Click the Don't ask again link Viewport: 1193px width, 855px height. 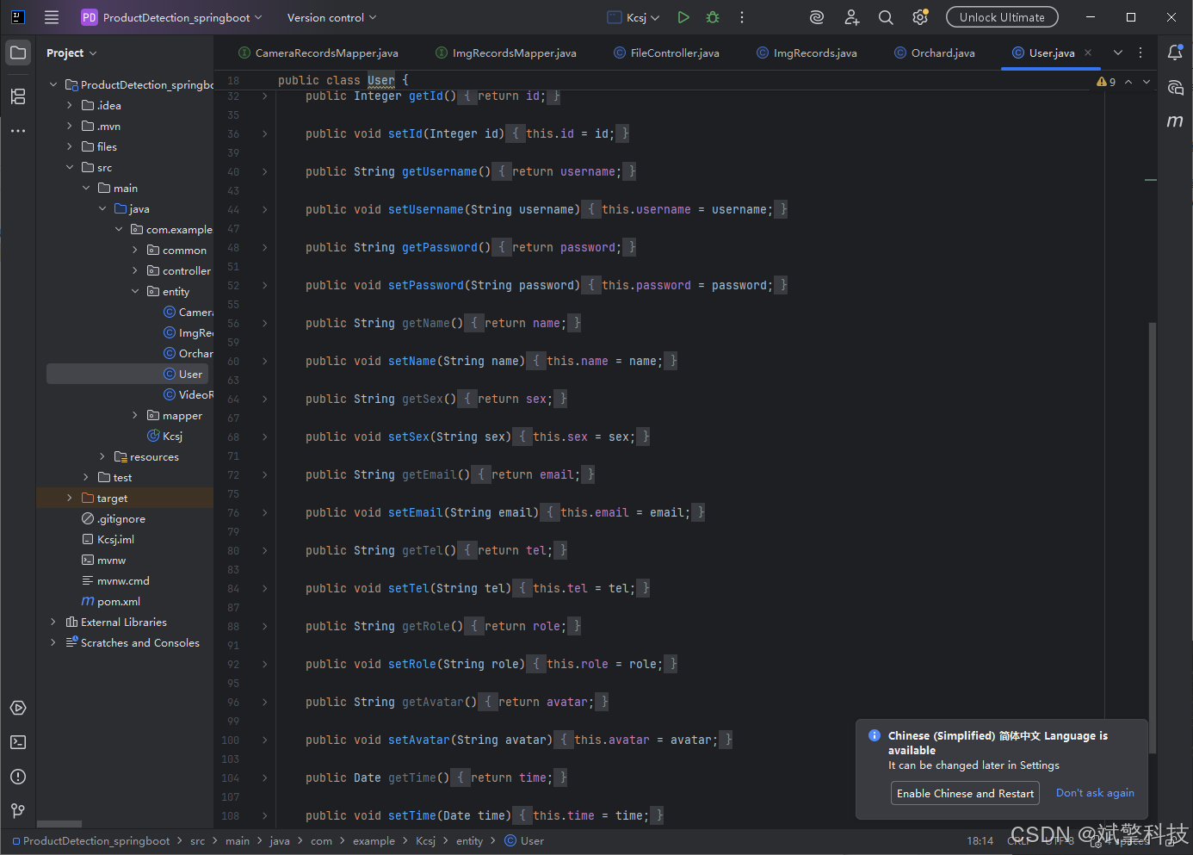pos(1095,793)
